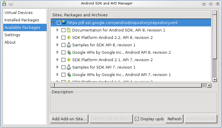Viewport: 222px width, 128px height.
Task: Click flask icon for Samples API 7
Action: (x=69, y=67)
